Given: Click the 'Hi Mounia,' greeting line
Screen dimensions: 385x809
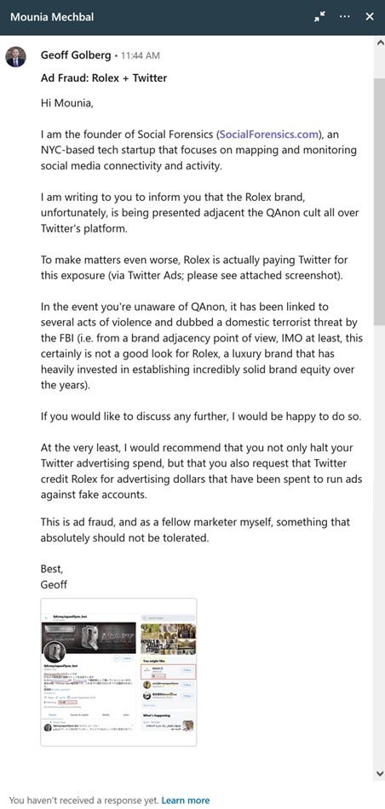Looking at the screenshot, I should tap(67, 103).
